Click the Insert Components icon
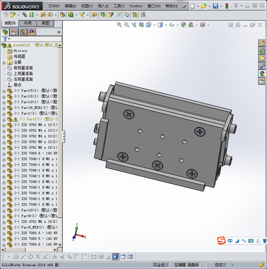The height and width of the screenshot is (269, 267). point(13,15)
